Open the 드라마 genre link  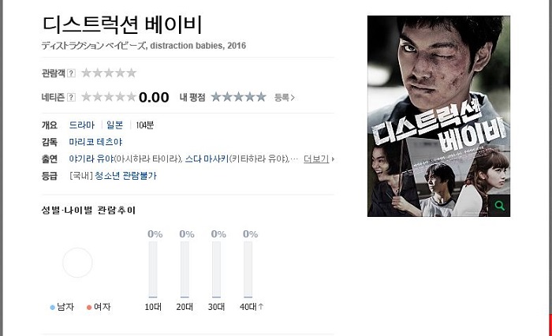click(x=82, y=125)
